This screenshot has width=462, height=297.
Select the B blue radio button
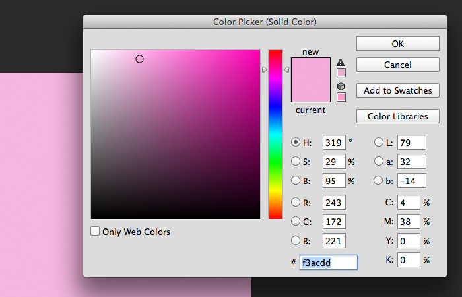click(296, 240)
